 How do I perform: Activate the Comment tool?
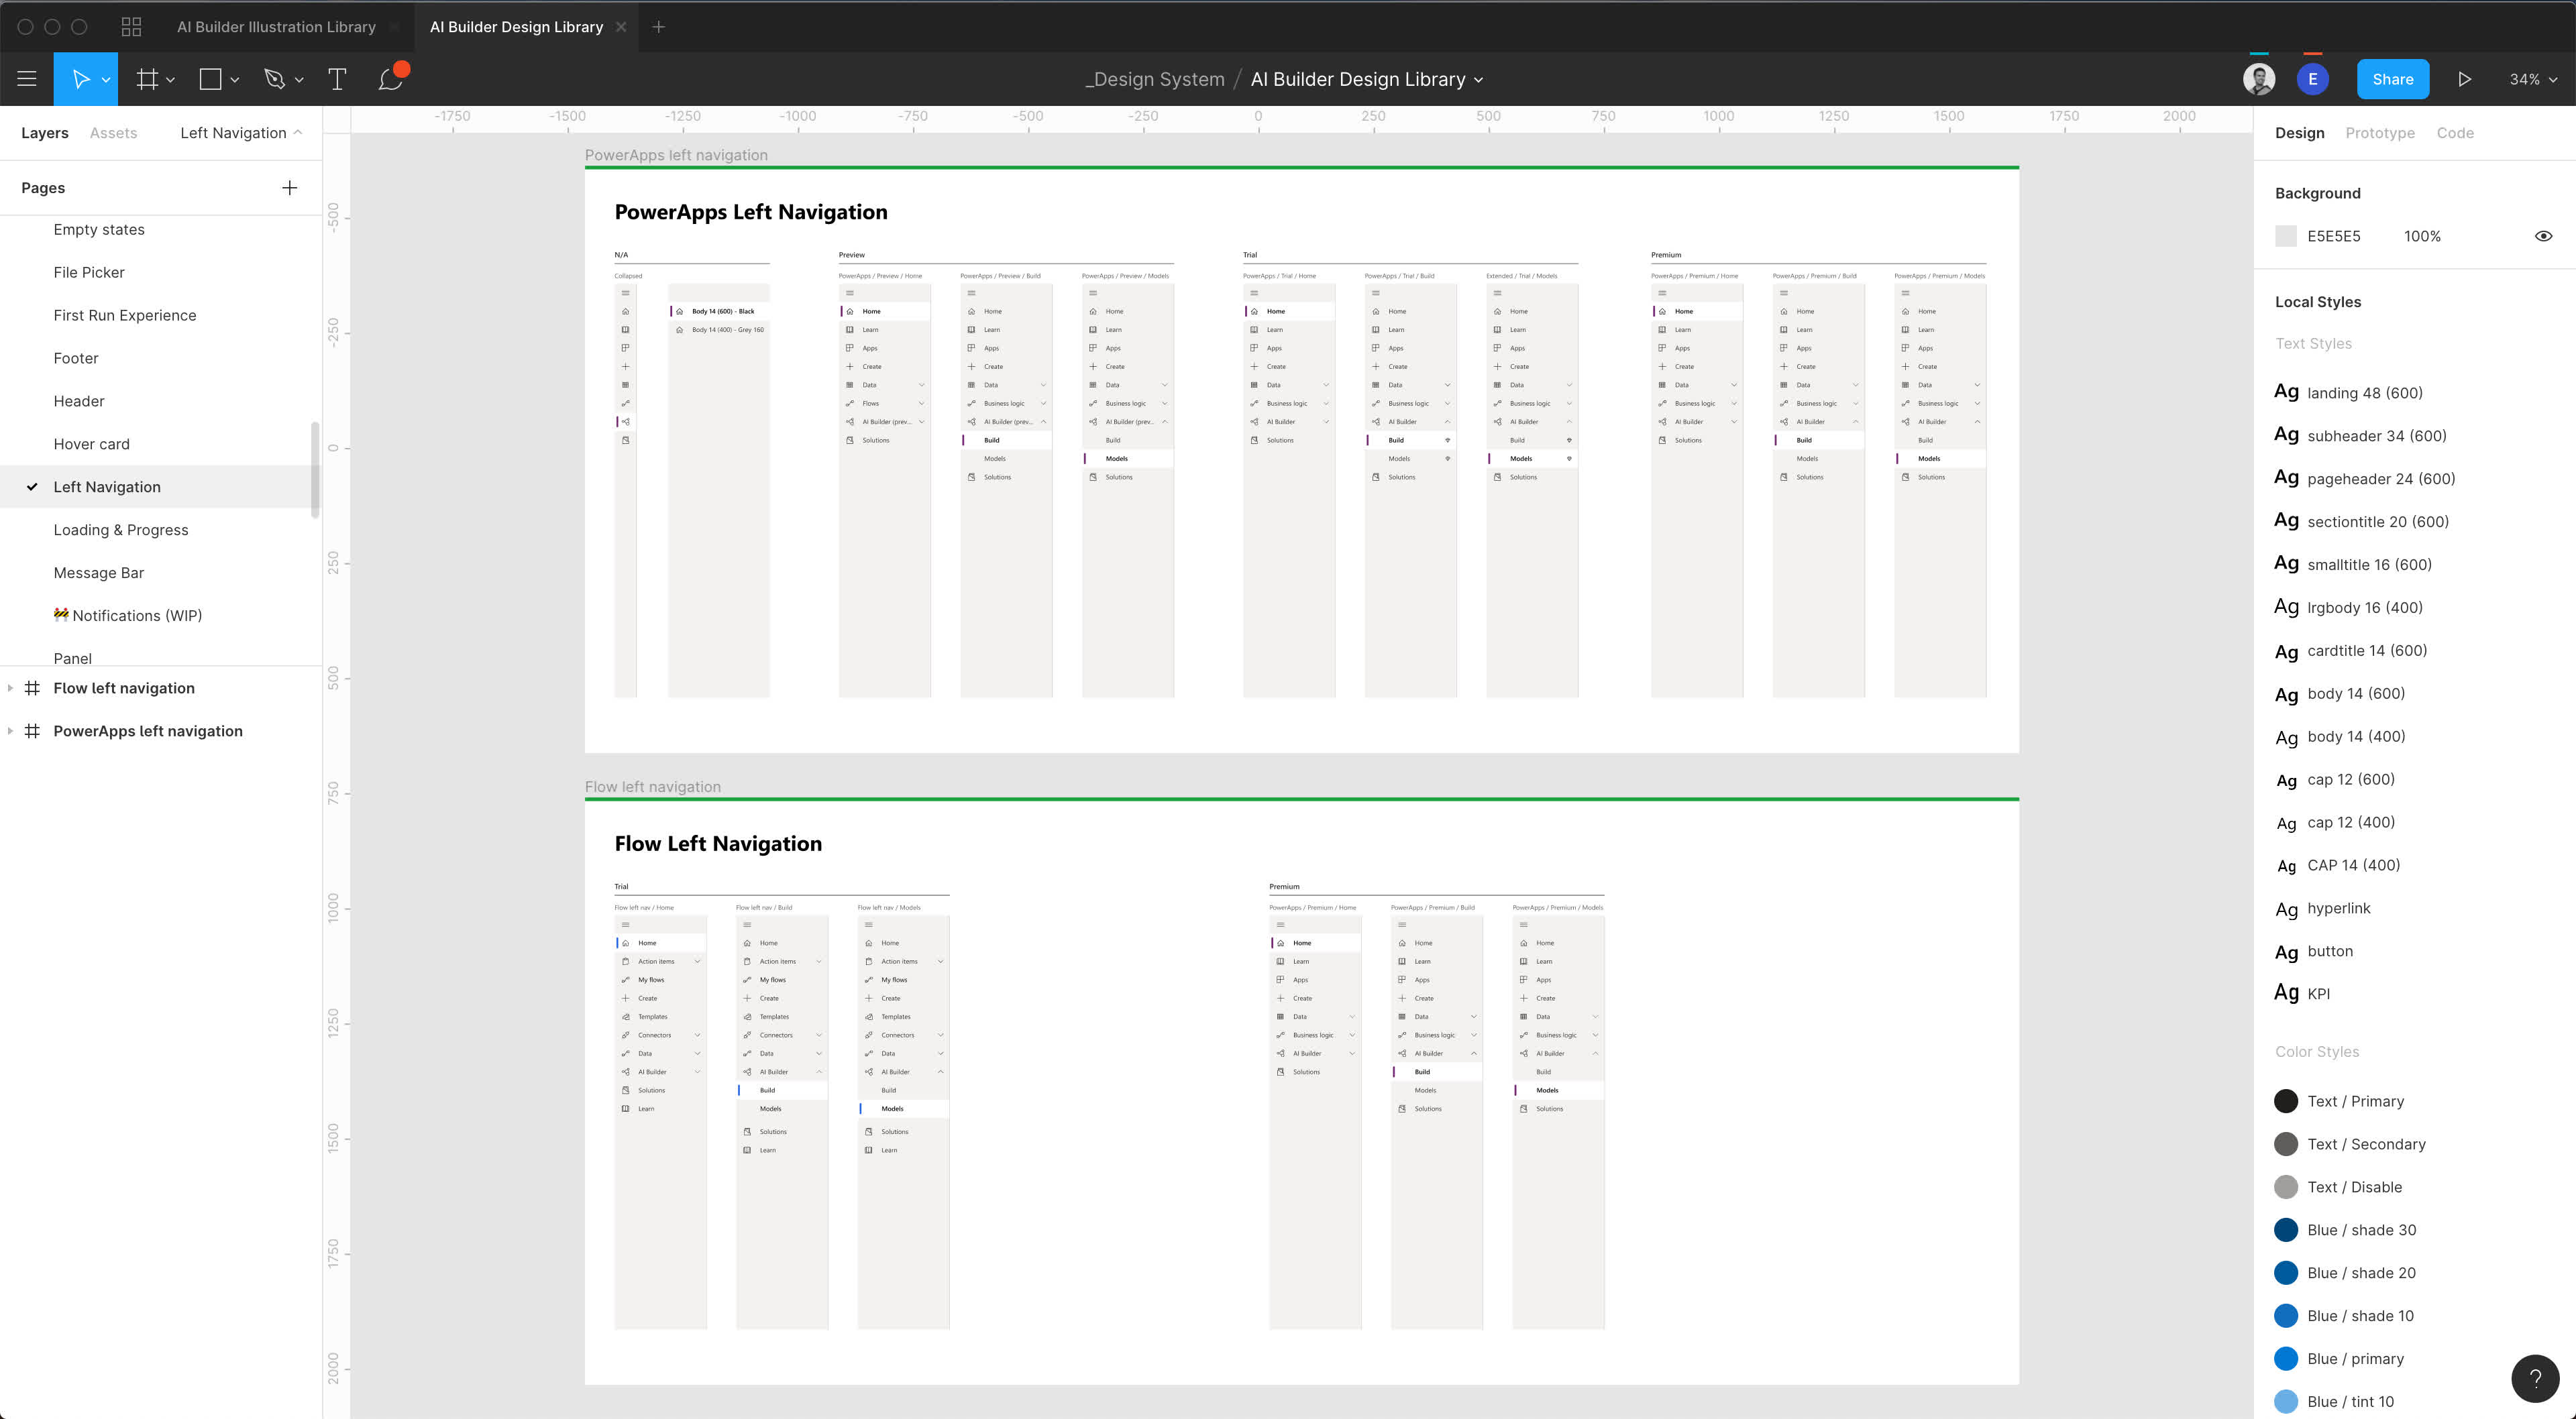click(x=391, y=79)
